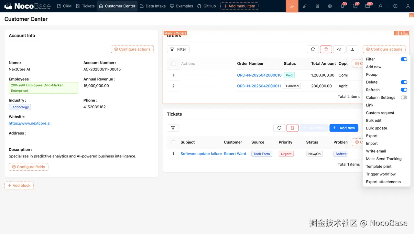414x234 pixels.
Task: Click the Tickets refresh icon button
Action: pyautogui.click(x=279, y=128)
